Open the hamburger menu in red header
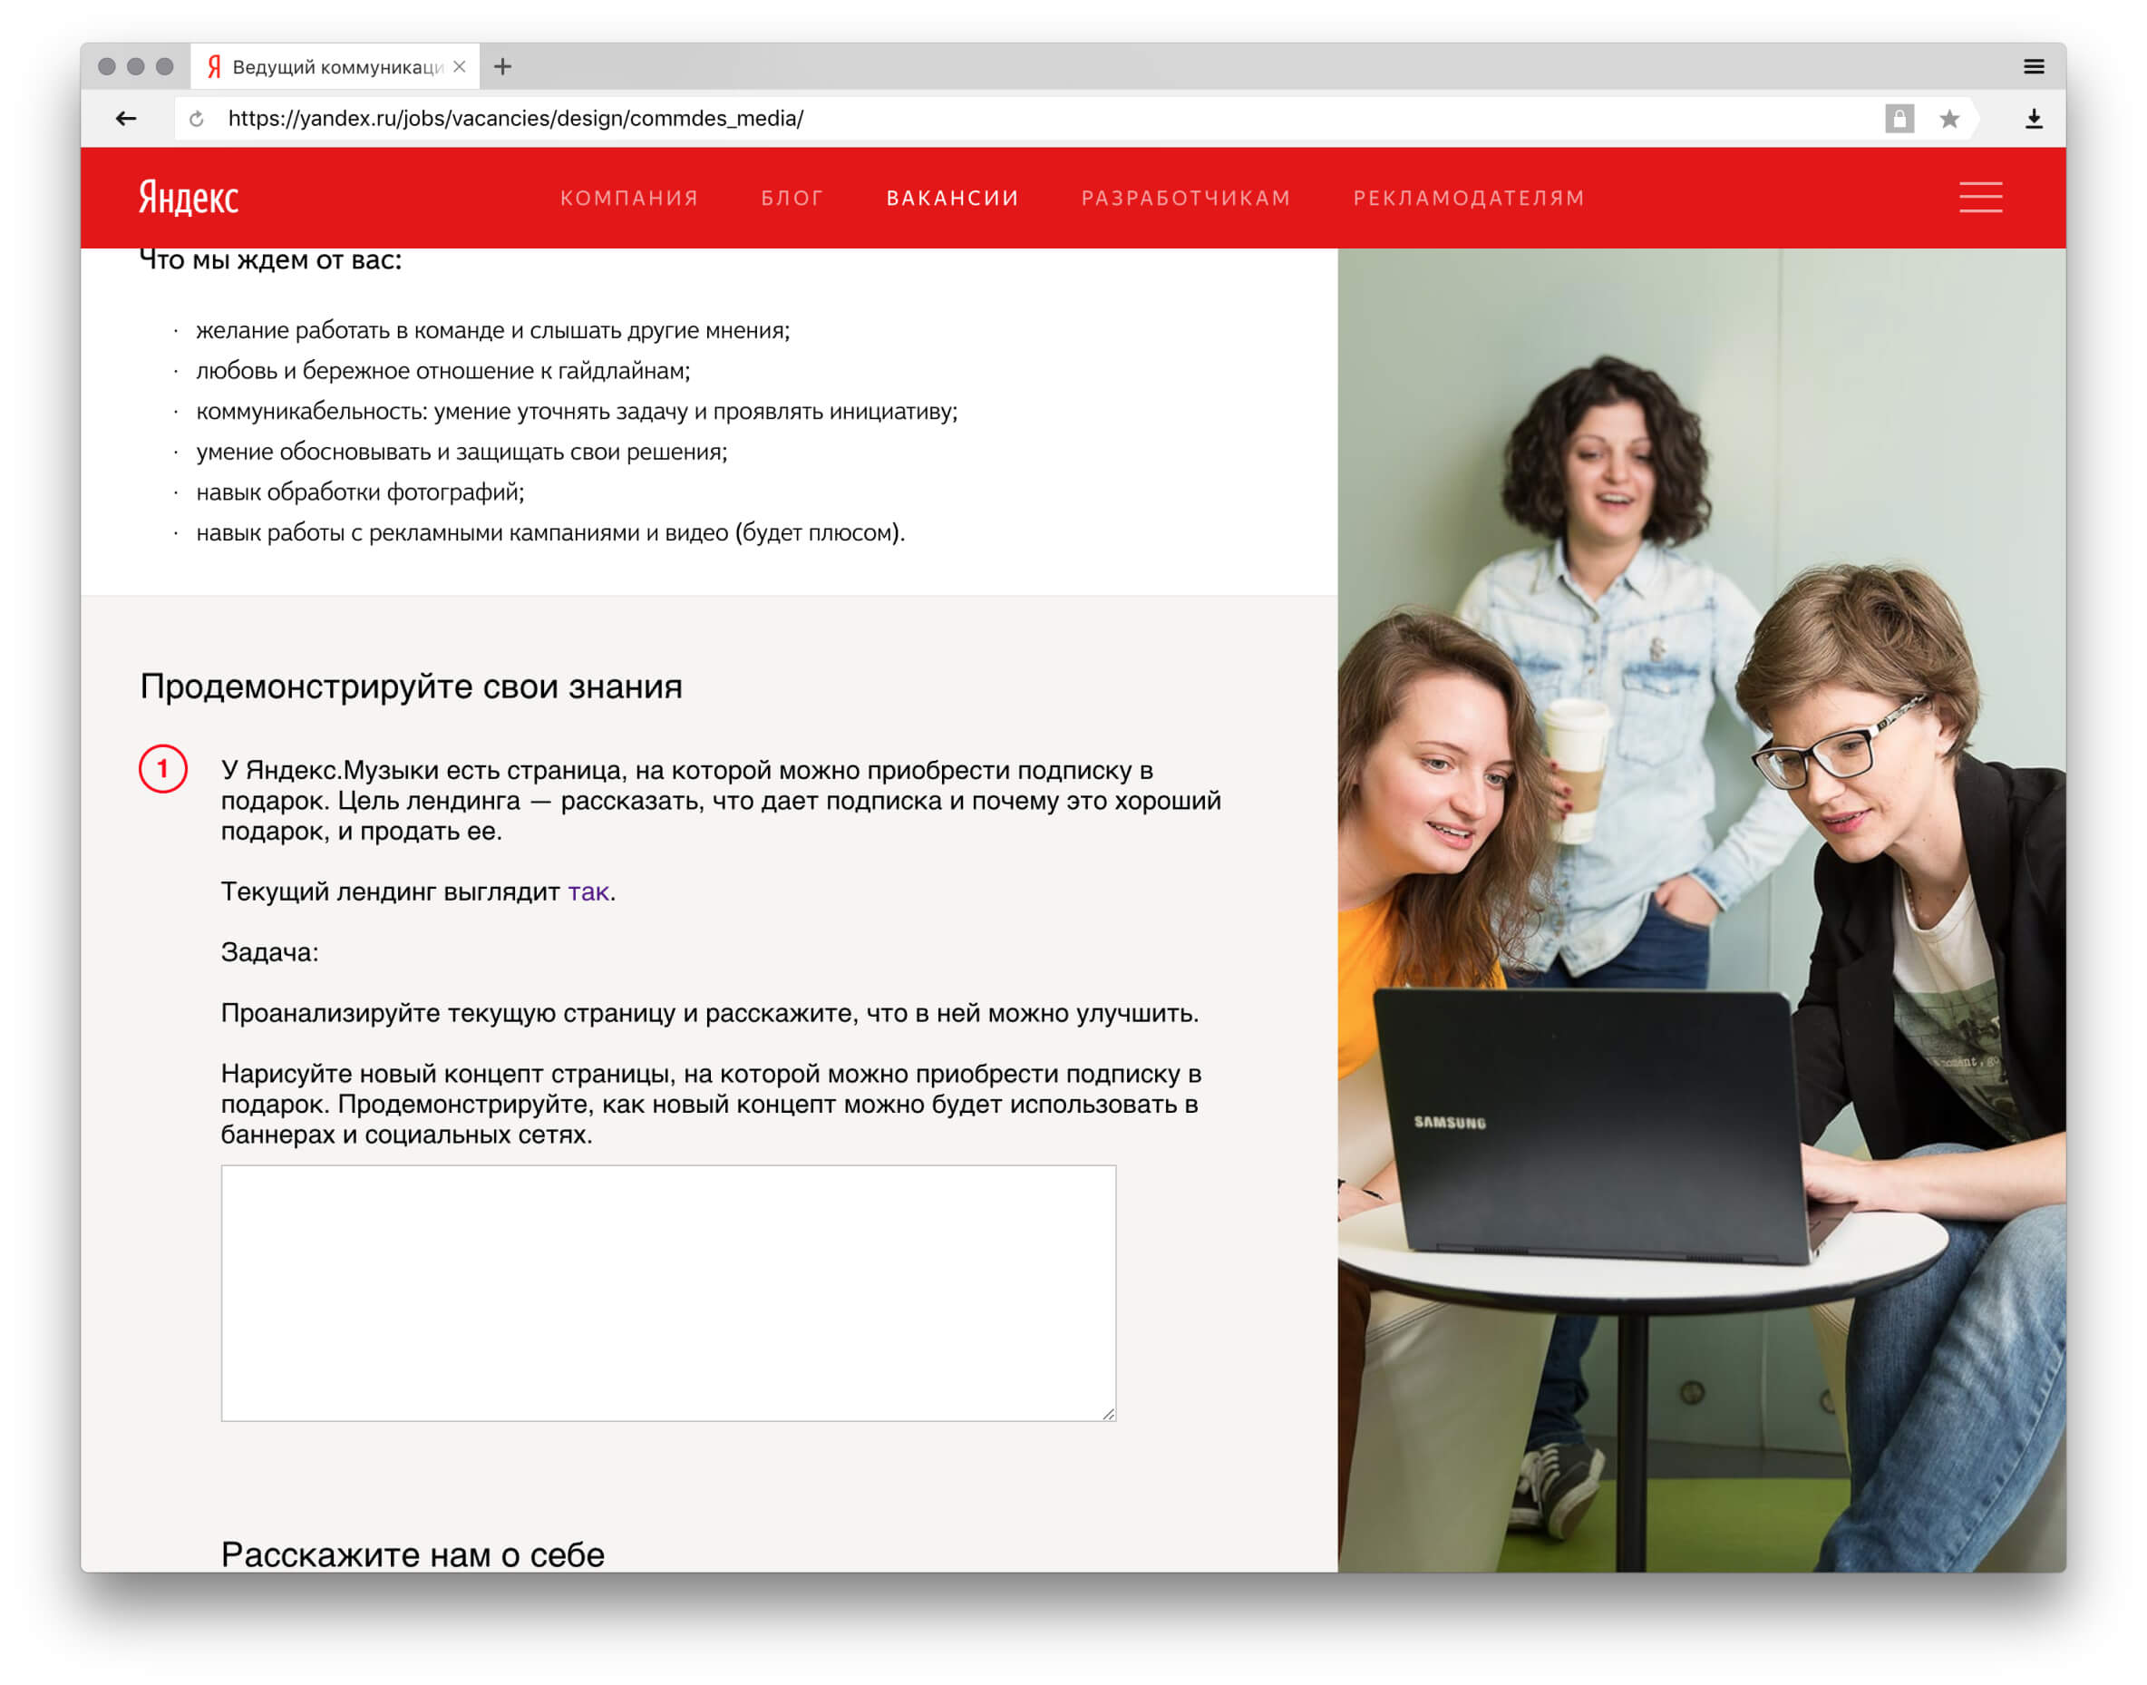The image size is (2147, 1685). click(1980, 198)
